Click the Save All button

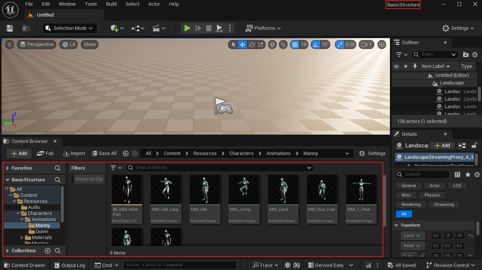[x=103, y=153]
